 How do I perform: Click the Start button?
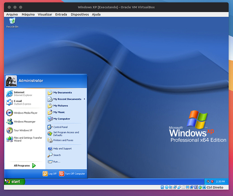[x=15, y=181]
